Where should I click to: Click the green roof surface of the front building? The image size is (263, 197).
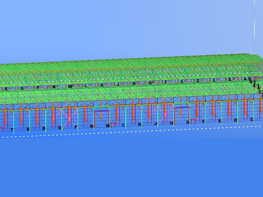(x=131, y=95)
